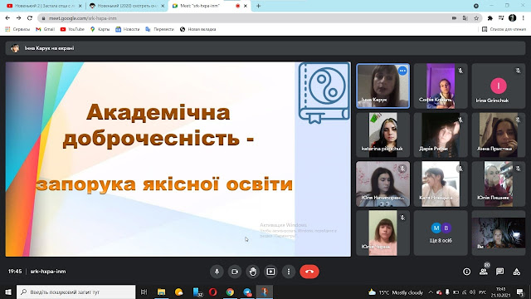Open the notification center
531x299 pixels.
click(520, 292)
